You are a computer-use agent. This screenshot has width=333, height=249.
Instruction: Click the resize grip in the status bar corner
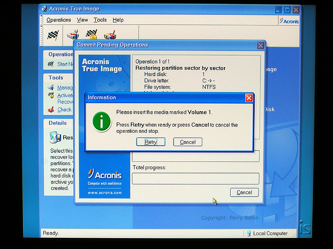294,234
